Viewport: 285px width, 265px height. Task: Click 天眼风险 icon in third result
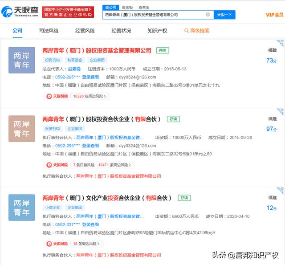tap(49, 244)
